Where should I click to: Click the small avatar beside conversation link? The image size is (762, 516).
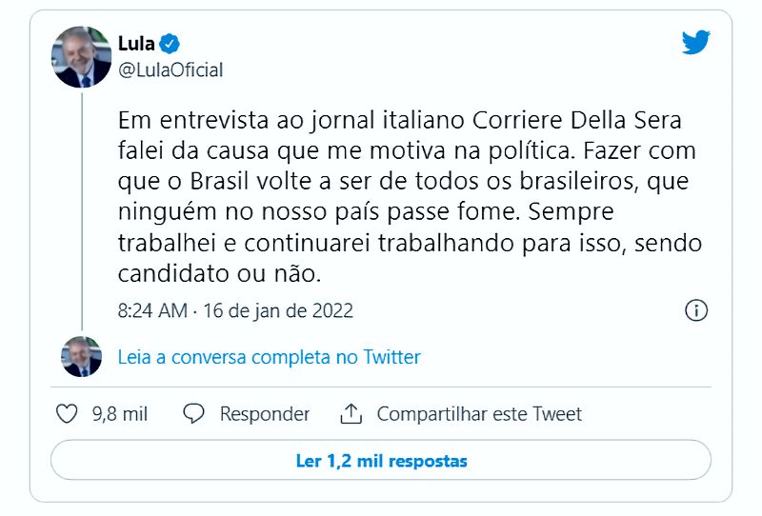click(81, 357)
